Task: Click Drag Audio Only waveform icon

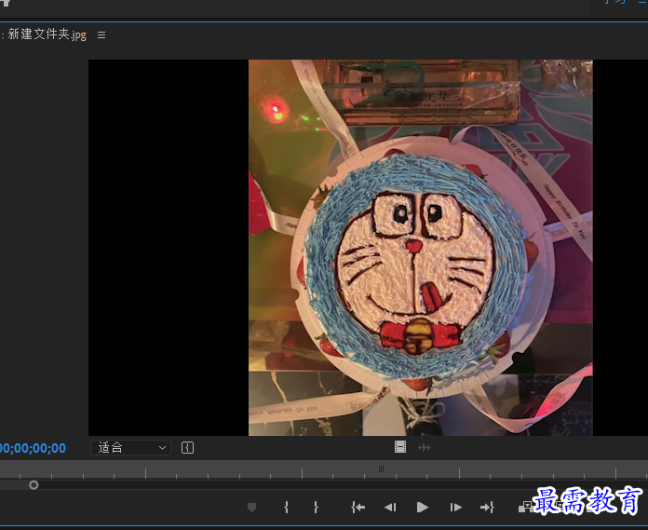Action: tap(424, 447)
